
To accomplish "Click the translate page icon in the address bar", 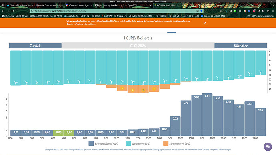I will [x=198, y=11].
